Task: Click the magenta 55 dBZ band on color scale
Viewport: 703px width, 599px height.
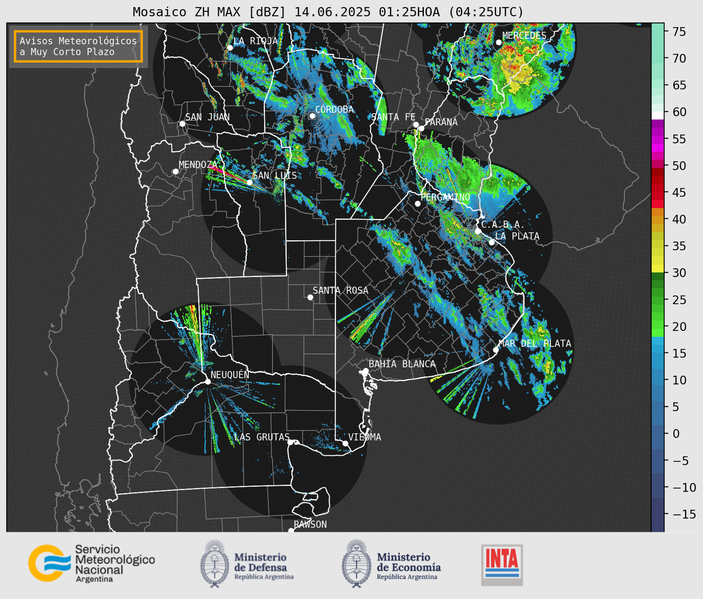Action: point(658,139)
